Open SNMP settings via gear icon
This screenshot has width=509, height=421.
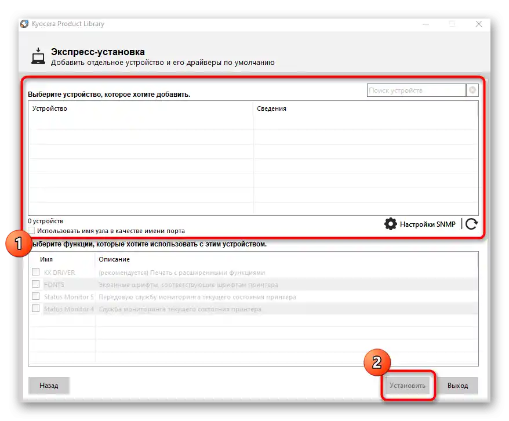(x=391, y=224)
